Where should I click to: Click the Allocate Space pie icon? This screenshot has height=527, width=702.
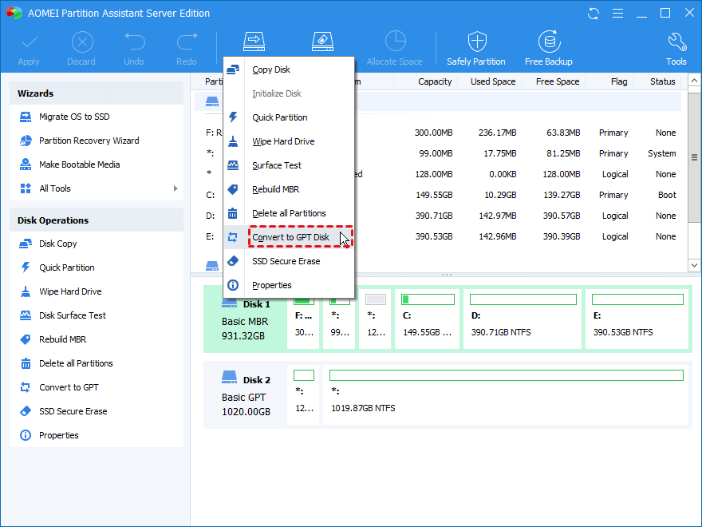pos(396,42)
